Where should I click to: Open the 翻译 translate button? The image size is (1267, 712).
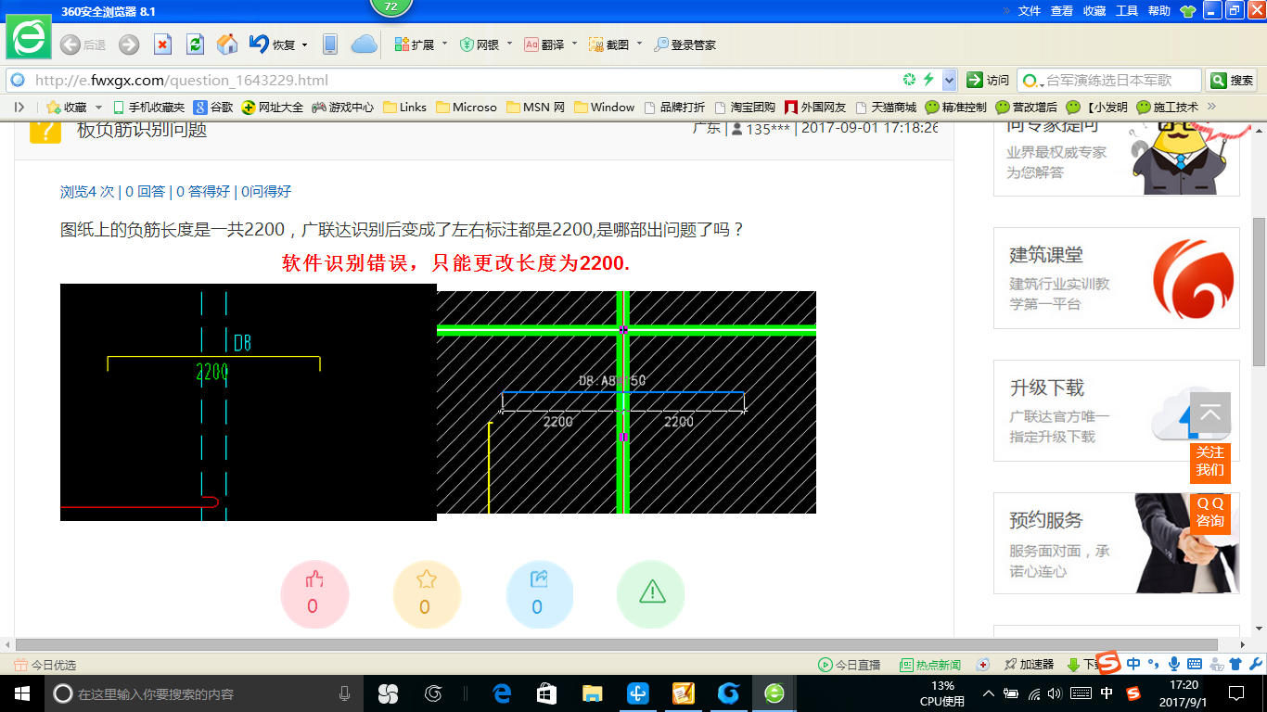pos(544,44)
